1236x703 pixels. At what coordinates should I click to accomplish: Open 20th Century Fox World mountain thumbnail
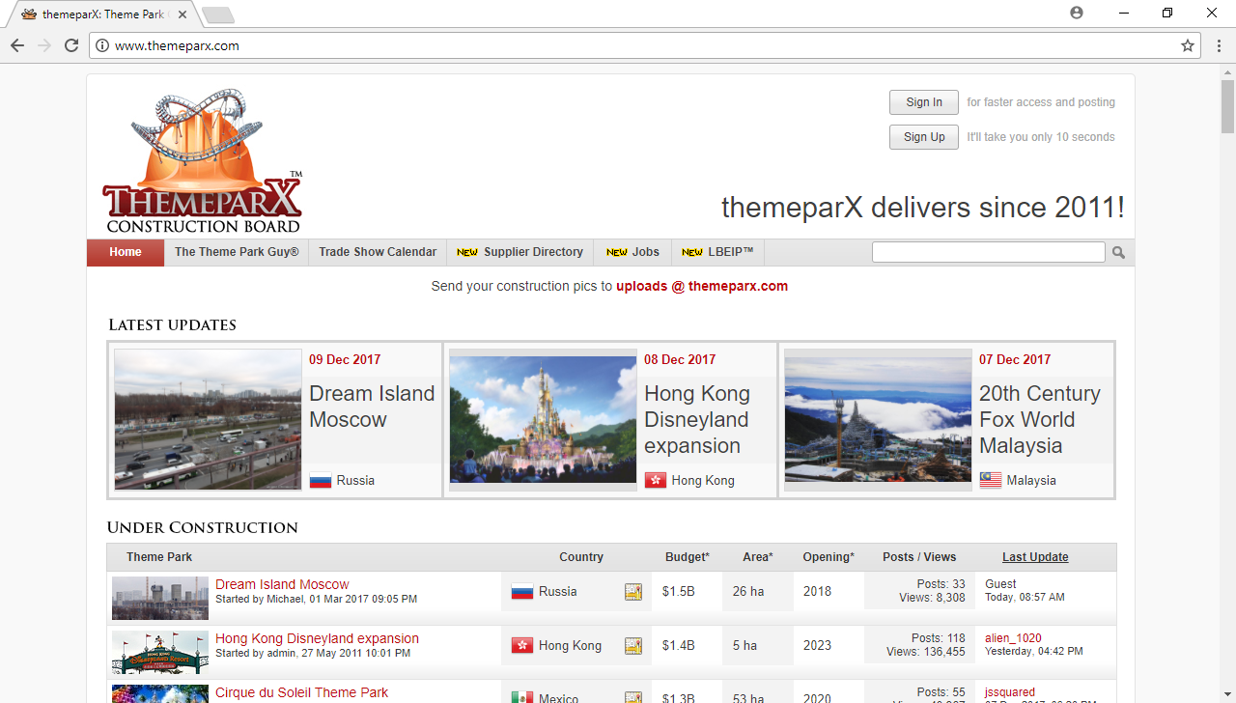click(x=878, y=420)
